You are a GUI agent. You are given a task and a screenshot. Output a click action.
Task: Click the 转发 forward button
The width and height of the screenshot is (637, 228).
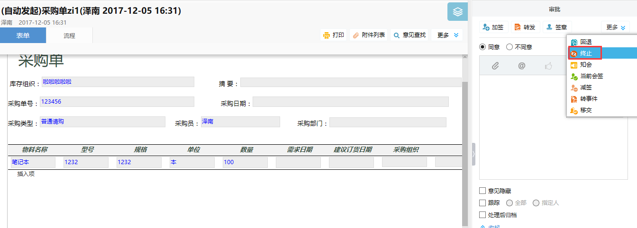coord(525,27)
